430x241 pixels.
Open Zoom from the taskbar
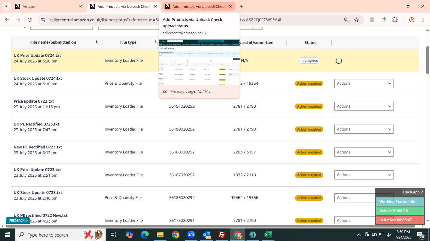191,235
